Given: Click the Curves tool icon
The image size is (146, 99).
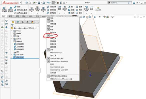Looking at the screenshot, I should point(91,7).
